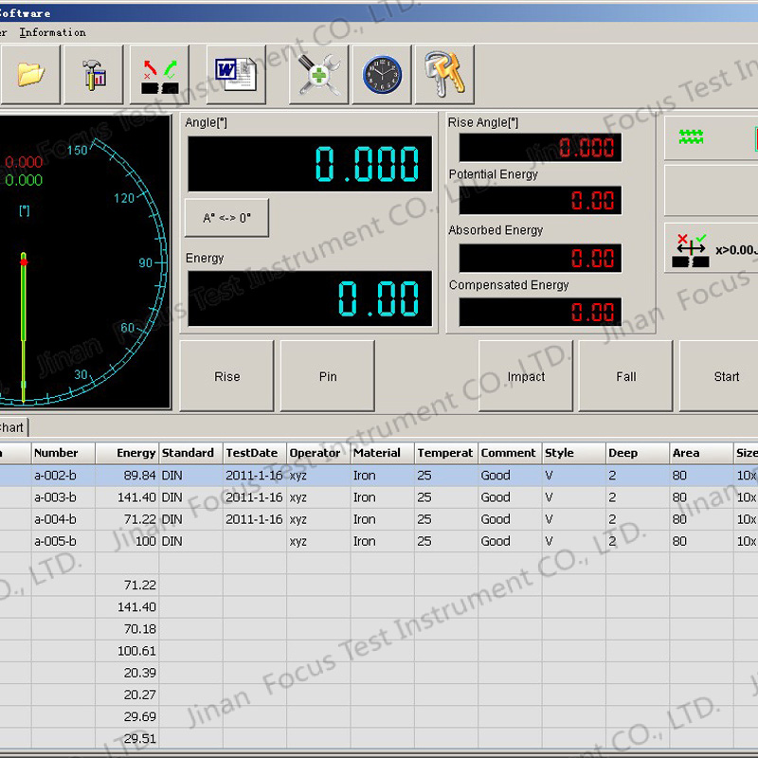Click the Fall button
Viewport: 758px width, 758px height.
[x=626, y=376]
